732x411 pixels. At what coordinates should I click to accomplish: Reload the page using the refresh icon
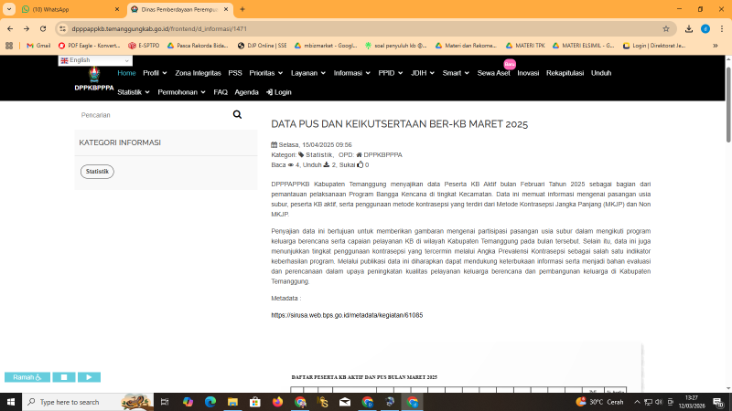pyautogui.click(x=48, y=28)
